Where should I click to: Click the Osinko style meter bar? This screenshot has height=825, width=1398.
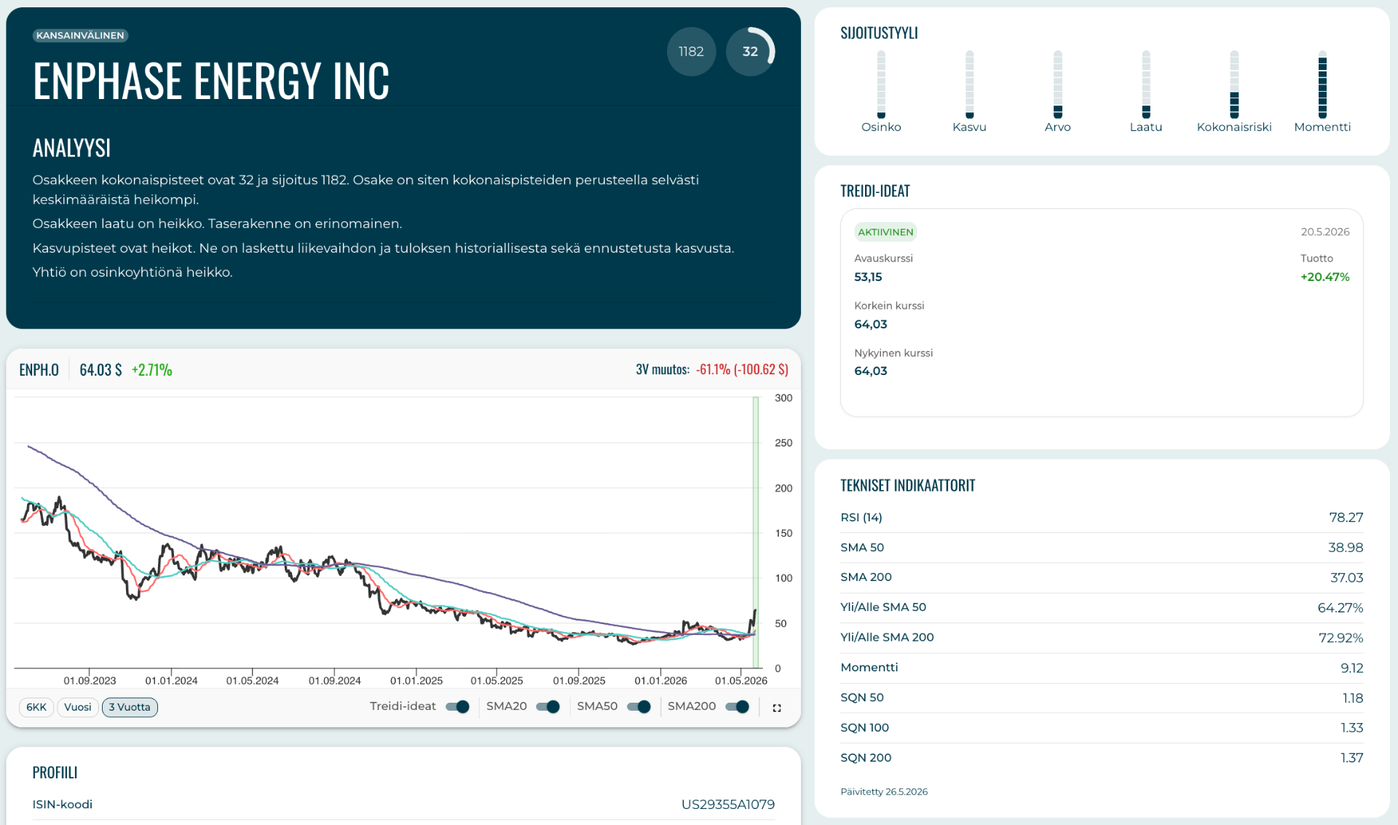pyautogui.click(x=881, y=84)
